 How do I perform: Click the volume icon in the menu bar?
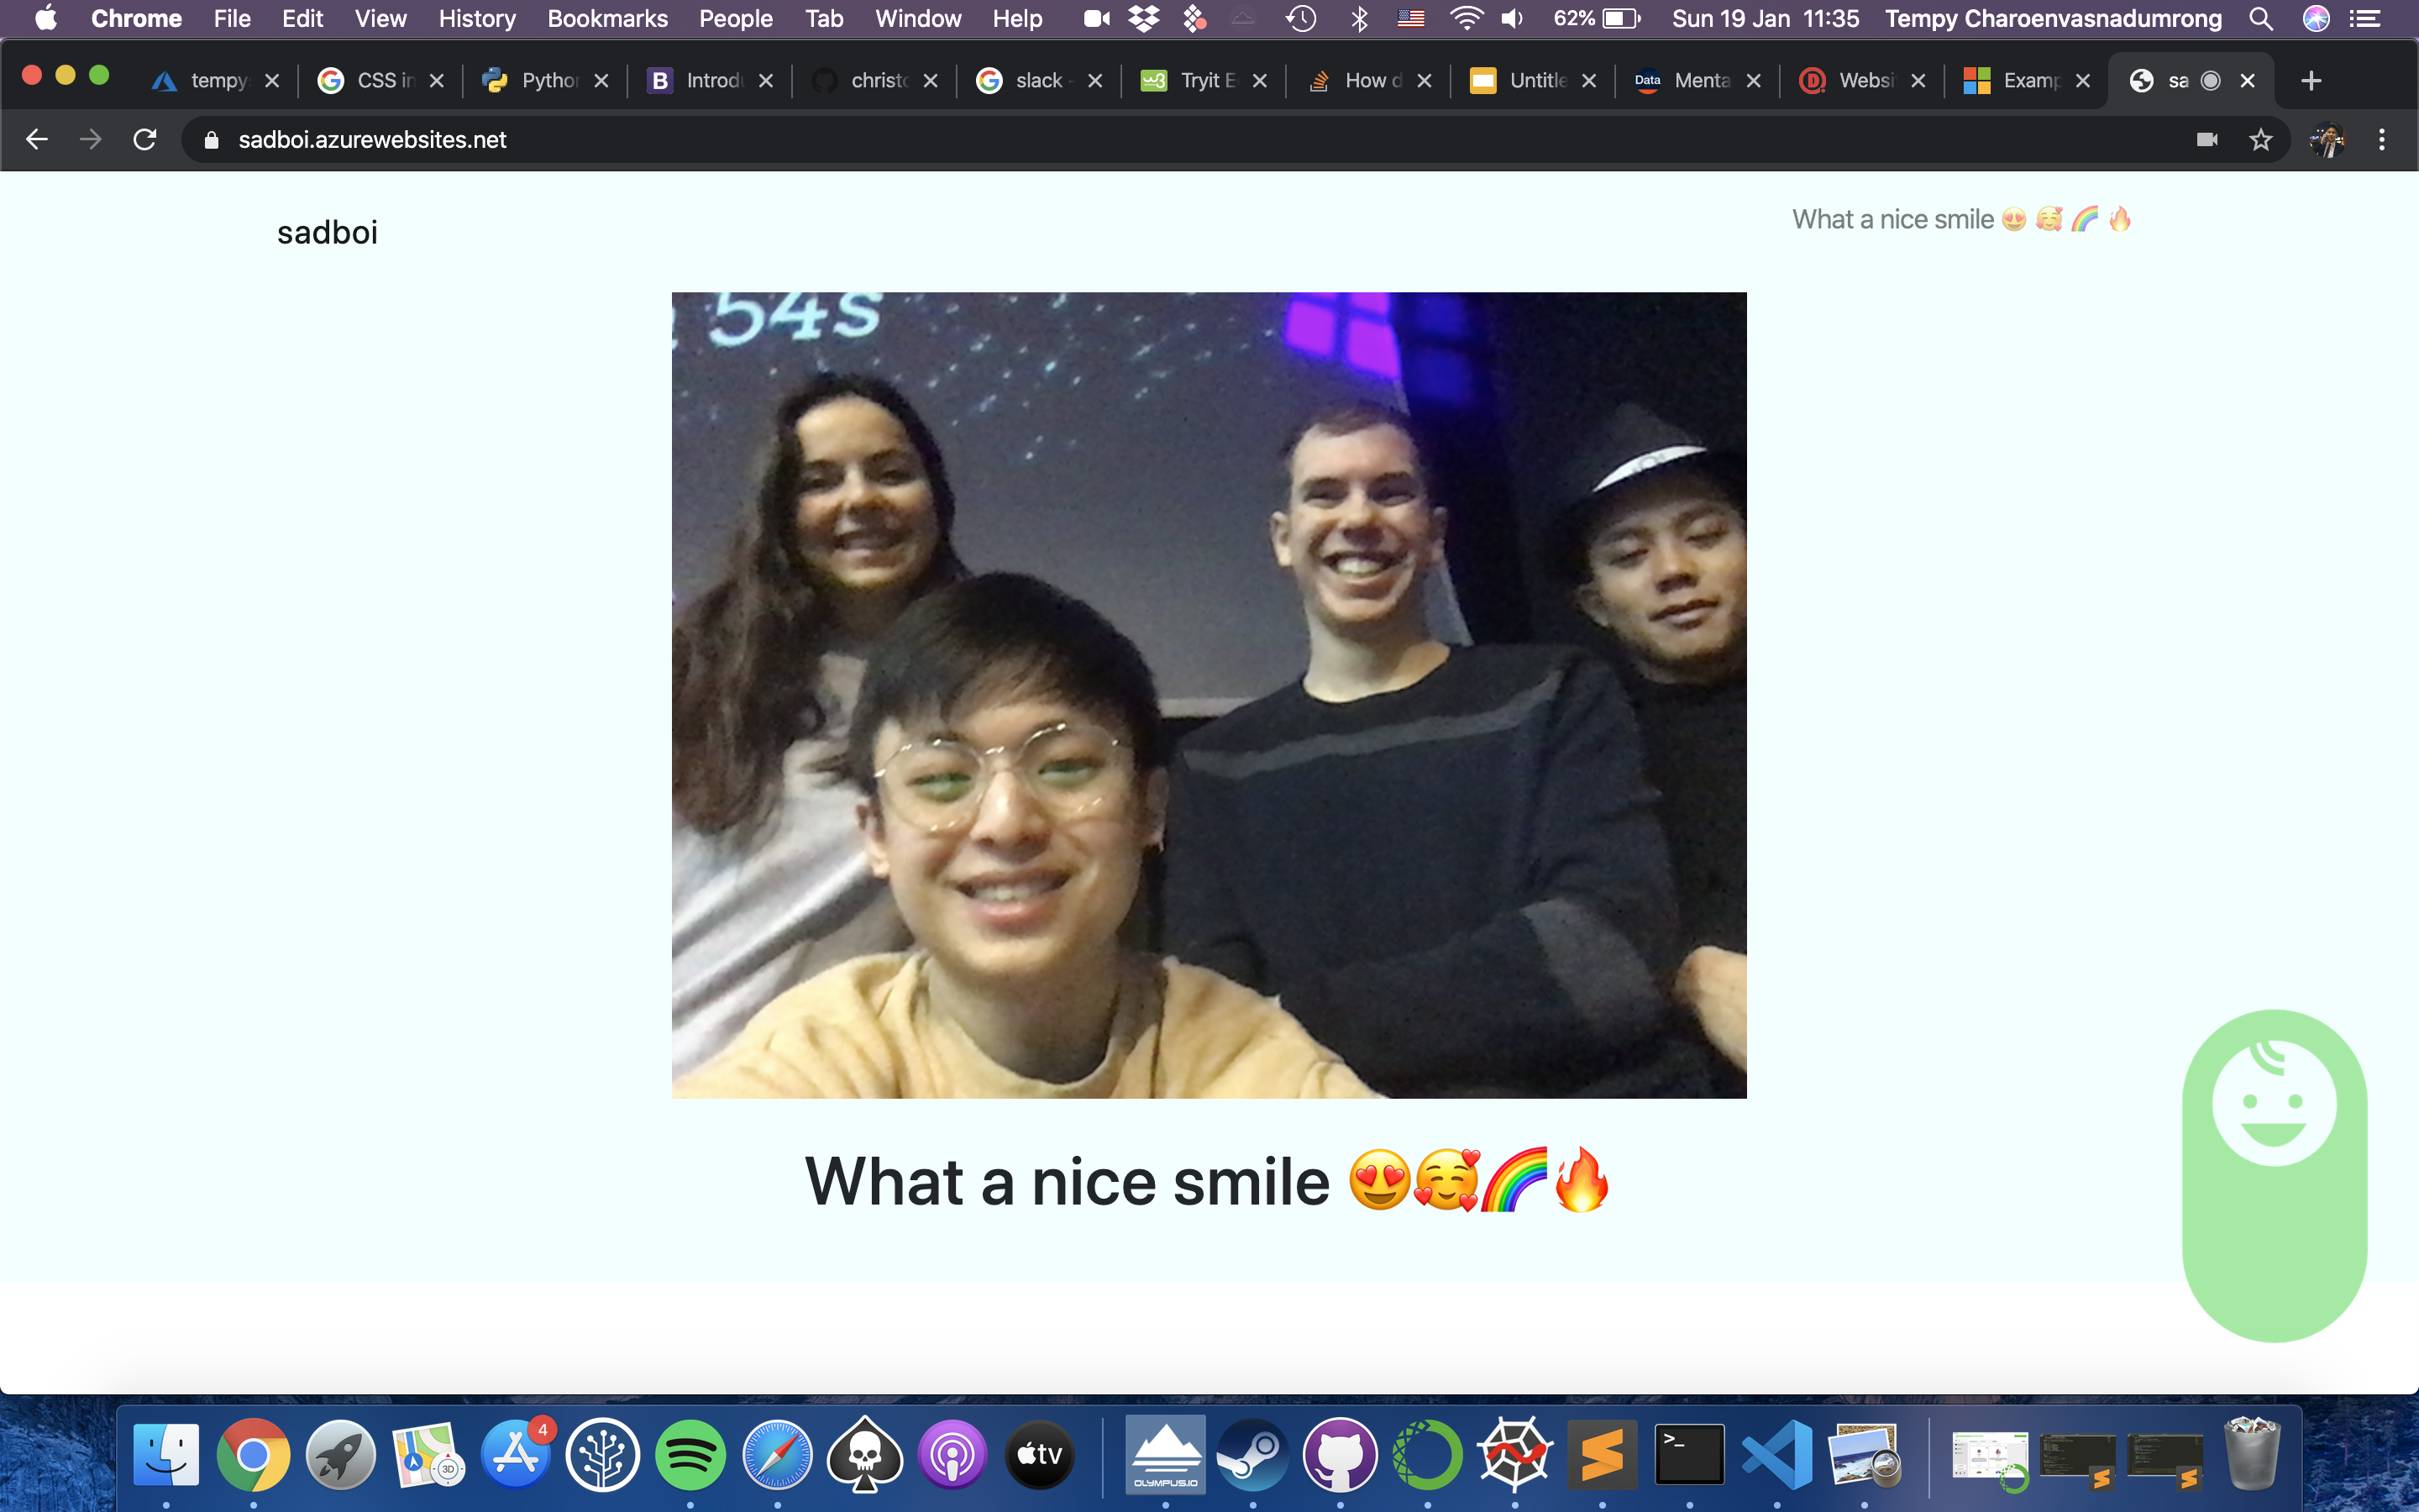click(x=1513, y=19)
